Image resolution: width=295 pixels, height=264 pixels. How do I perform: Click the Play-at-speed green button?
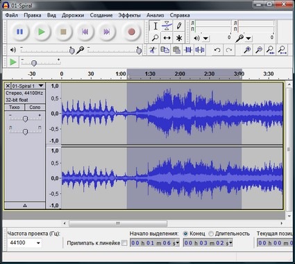click(x=13, y=62)
